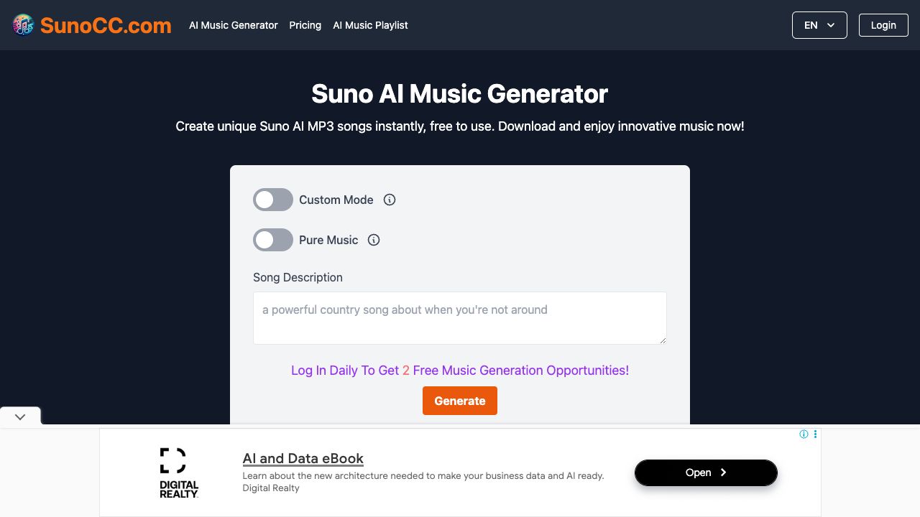
Task: Click the Digital Realty logo in the ad
Action: (x=179, y=472)
